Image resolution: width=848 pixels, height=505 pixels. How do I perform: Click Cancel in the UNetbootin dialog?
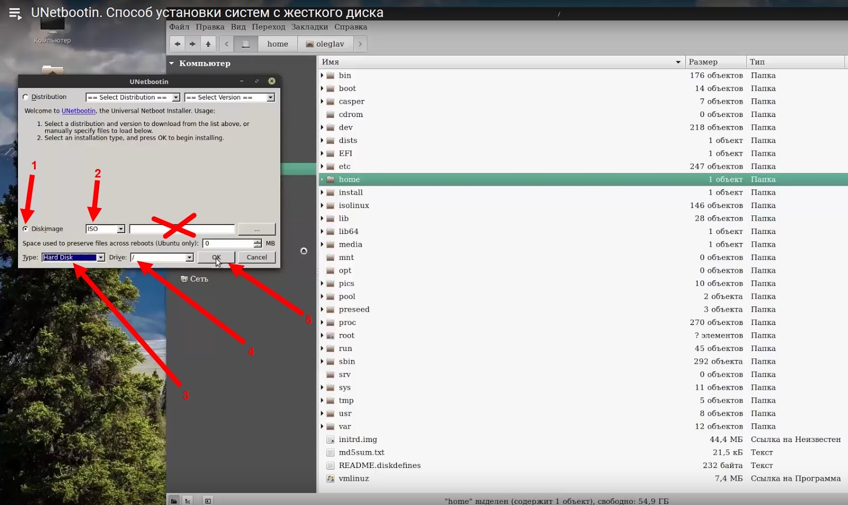[257, 257]
